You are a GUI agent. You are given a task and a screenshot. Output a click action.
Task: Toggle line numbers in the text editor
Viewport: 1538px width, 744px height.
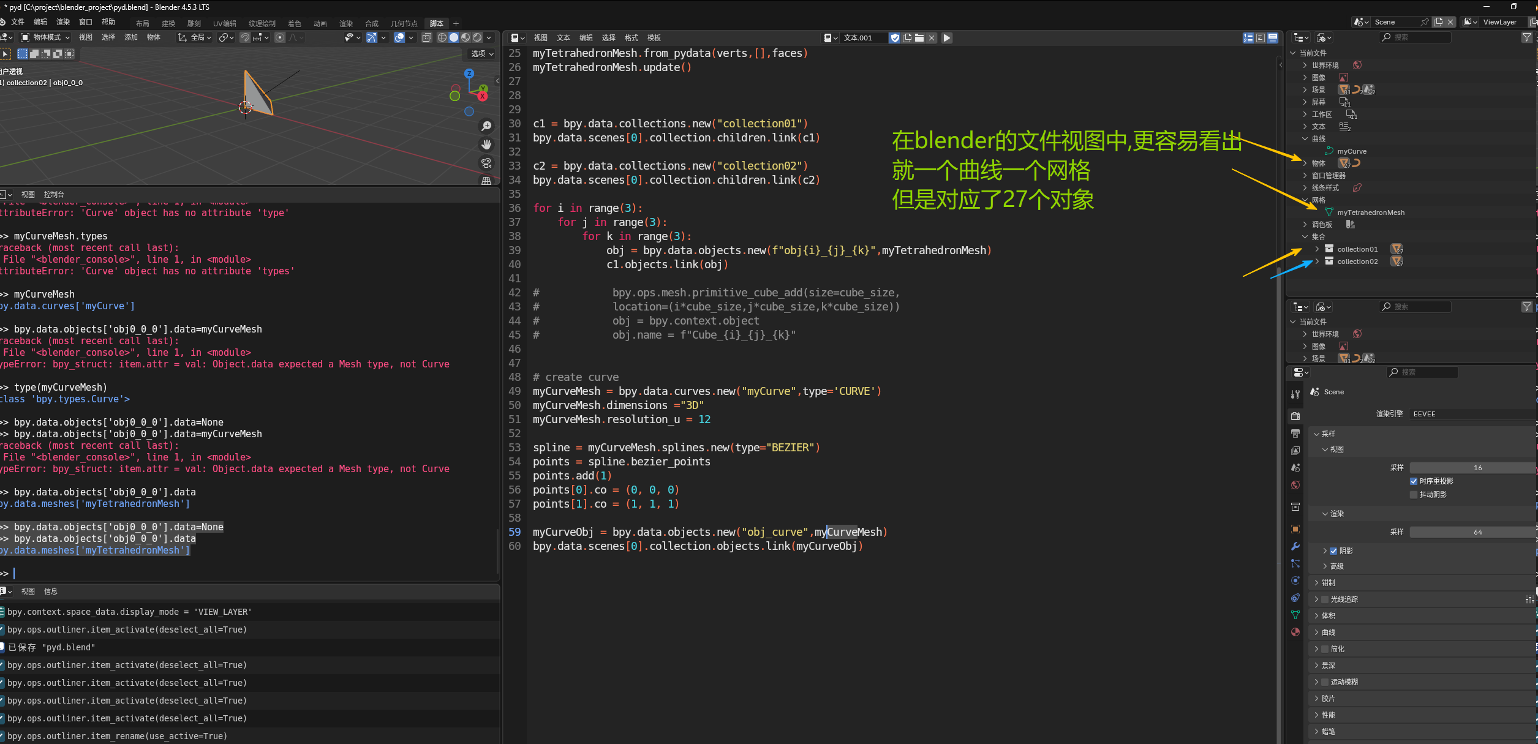(x=1248, y=38)
